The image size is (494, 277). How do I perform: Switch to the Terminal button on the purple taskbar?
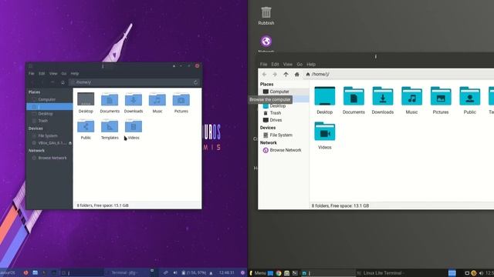click(124, 272)
